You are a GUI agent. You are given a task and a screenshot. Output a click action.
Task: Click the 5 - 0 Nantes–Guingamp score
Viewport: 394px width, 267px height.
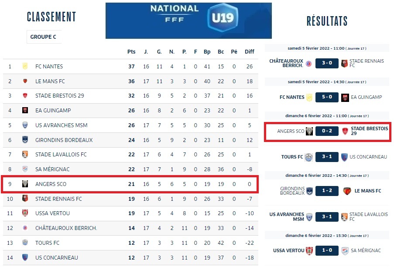(x=327, y=97)
